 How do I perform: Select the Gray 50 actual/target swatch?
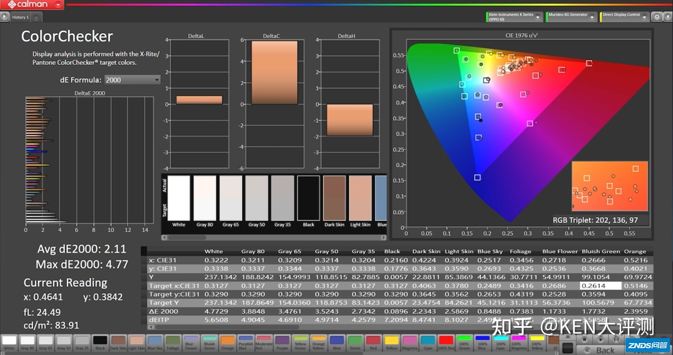(x=257, y=198)
